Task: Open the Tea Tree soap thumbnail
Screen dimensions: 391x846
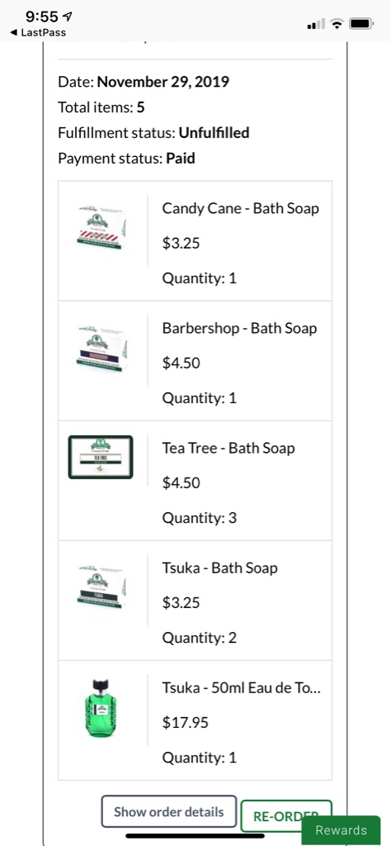Action: (x=101, y=457)
